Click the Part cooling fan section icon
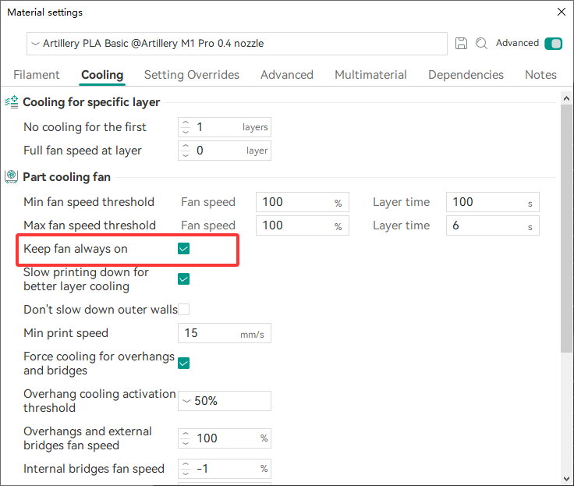The height and width of the screenshot is (486, 574). click(12, 177)
